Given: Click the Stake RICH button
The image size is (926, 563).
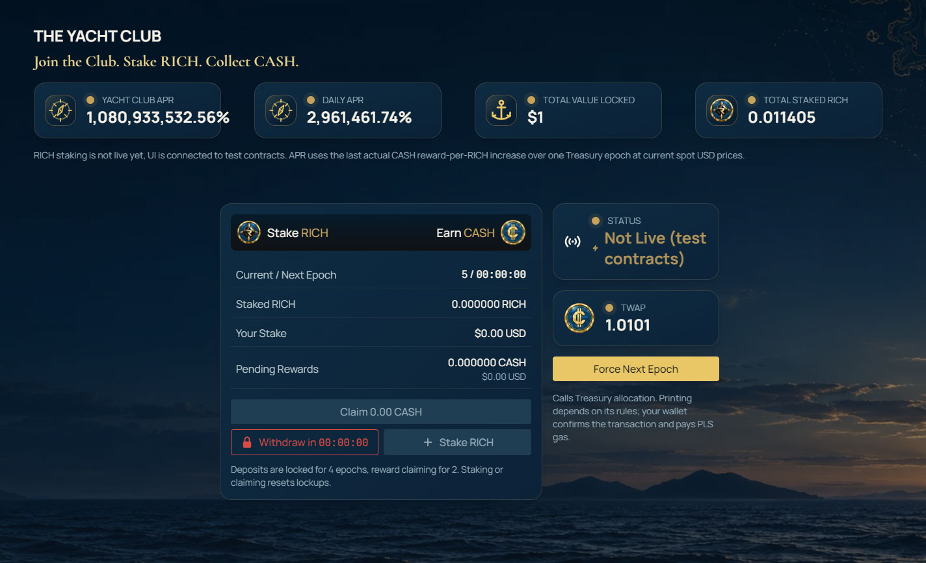Looking at the screenshot, I should [458, 442].
